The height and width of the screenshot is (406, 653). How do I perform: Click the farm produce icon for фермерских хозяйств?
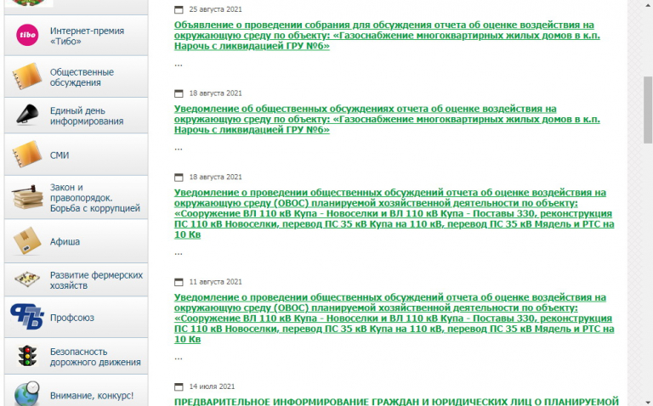point(27,280)
